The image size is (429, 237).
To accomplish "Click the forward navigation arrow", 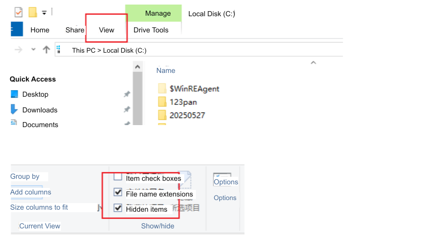I will point(18,50).
